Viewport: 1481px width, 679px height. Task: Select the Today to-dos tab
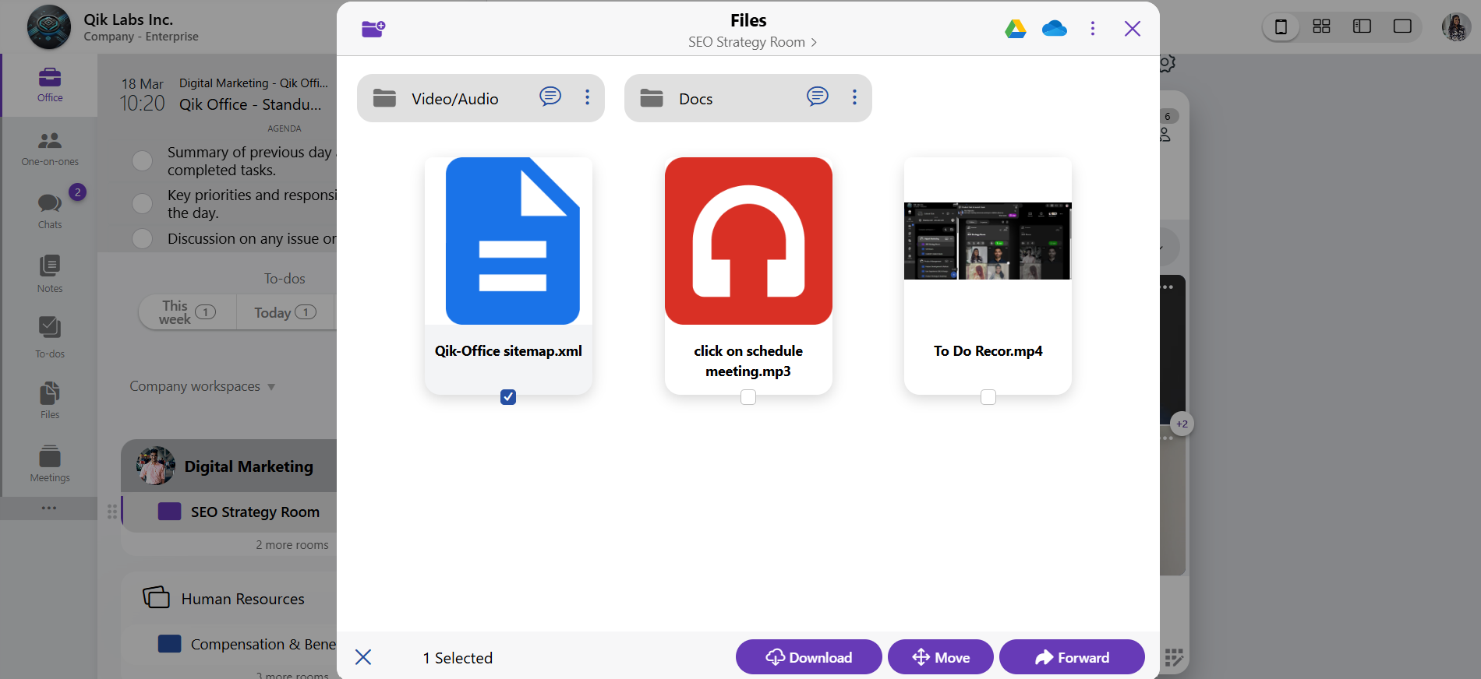click(x=285, y=312)
